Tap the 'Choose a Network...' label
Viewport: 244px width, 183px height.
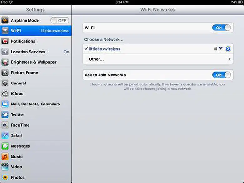(104, 39)
